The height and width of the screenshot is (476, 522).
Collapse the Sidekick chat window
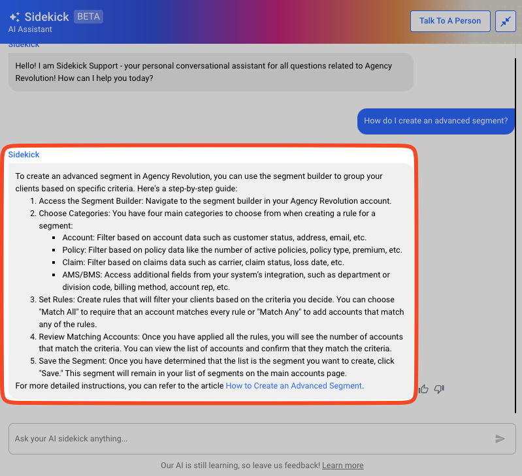tap(506, 22)
